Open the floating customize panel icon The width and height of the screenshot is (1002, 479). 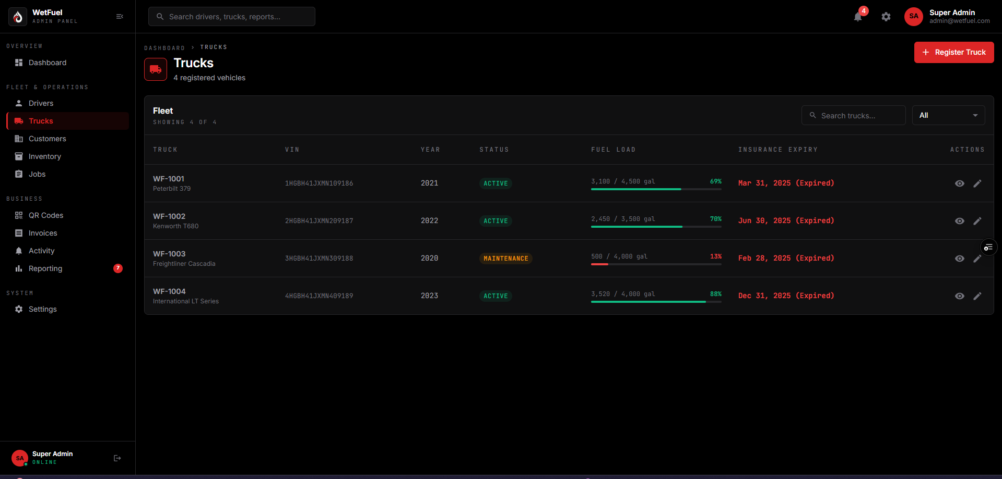click(988, 247)
